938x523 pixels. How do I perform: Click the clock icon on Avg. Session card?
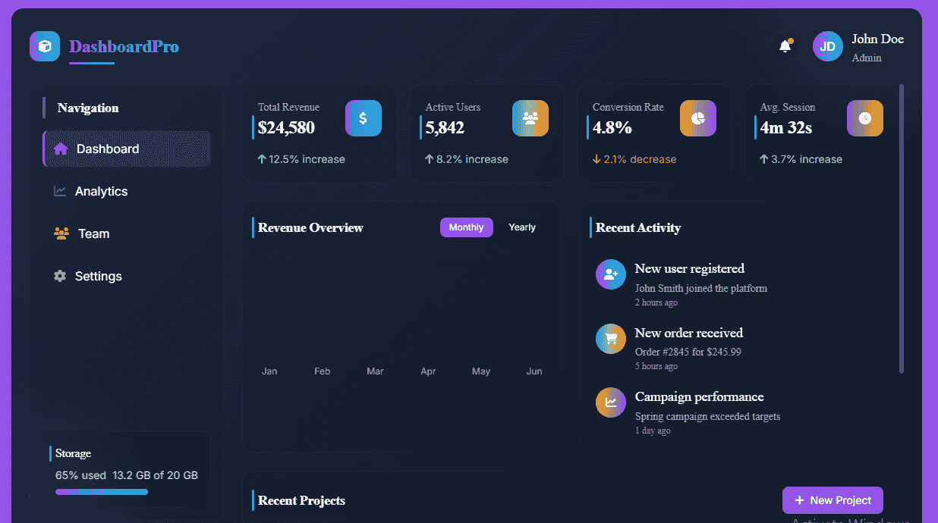[865, 118]
